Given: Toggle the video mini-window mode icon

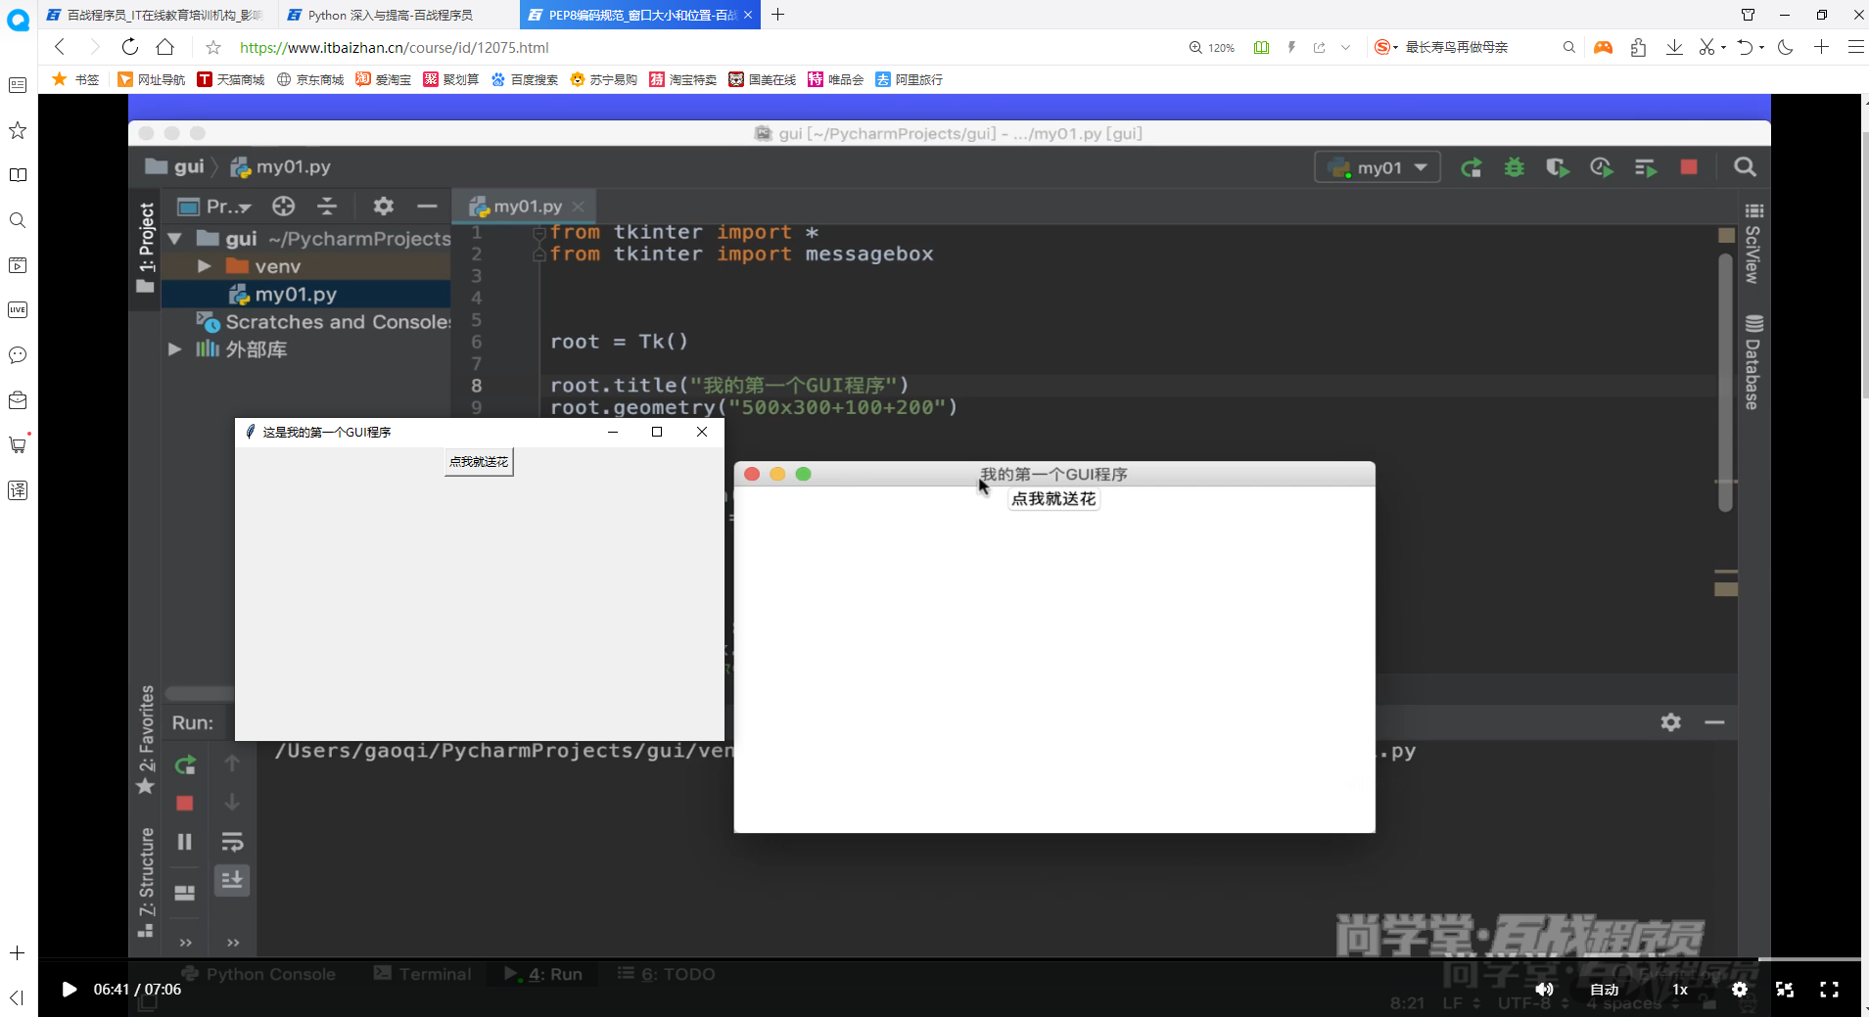Looking at the screenshot, I should pos(1785,990).
